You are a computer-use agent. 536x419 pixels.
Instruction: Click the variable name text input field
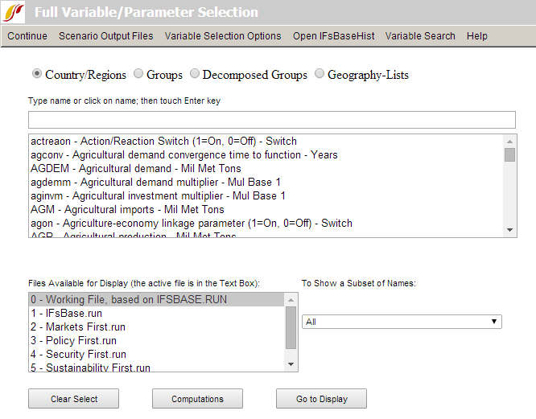tap(271, 120)
